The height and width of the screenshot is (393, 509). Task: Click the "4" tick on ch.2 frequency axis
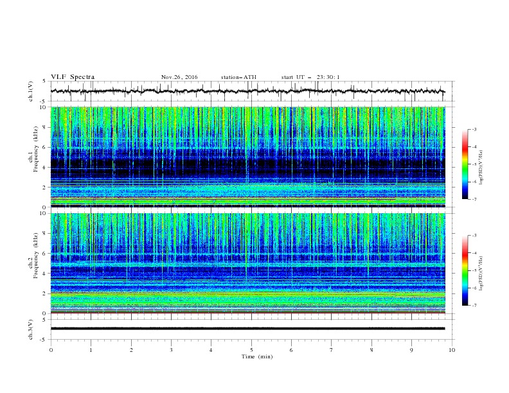coord(45,274)
